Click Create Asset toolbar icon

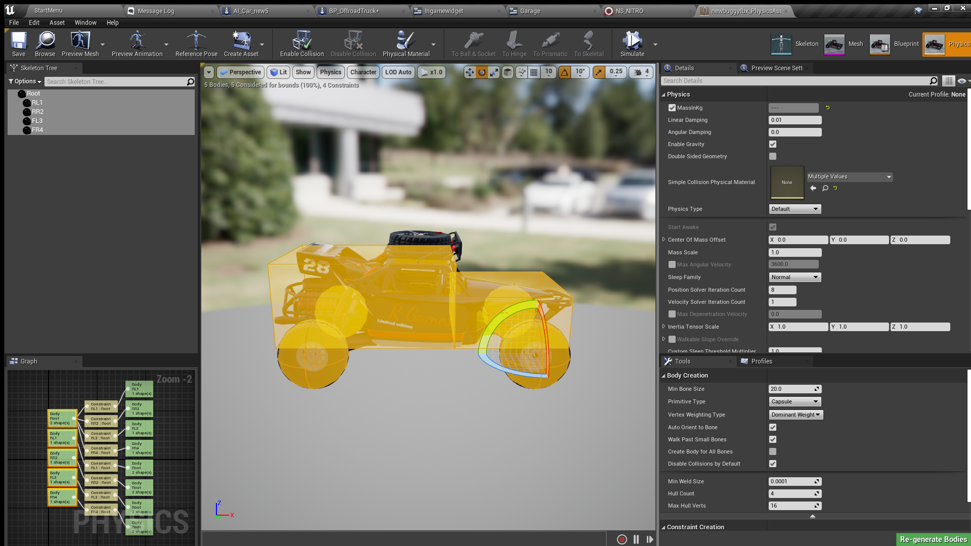coord(241,43)
